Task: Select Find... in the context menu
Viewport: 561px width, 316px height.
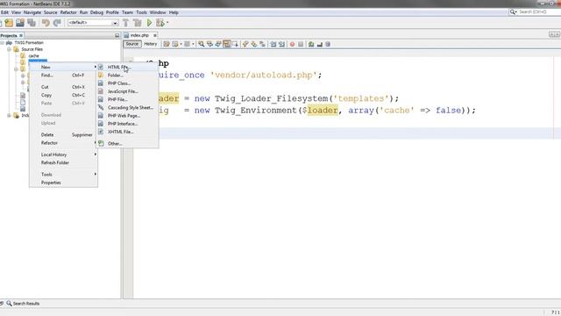Action: tap(63, 75)
